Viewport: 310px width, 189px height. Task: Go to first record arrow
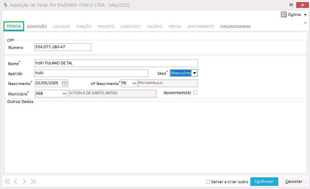click(7, 181)
